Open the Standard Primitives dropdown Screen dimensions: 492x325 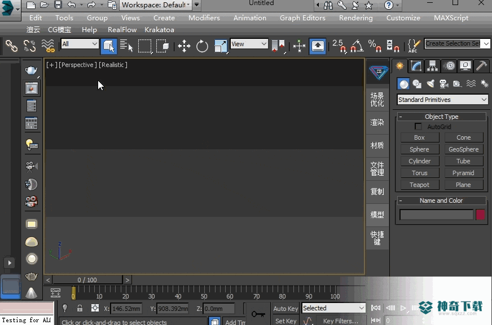click(442, 100)
